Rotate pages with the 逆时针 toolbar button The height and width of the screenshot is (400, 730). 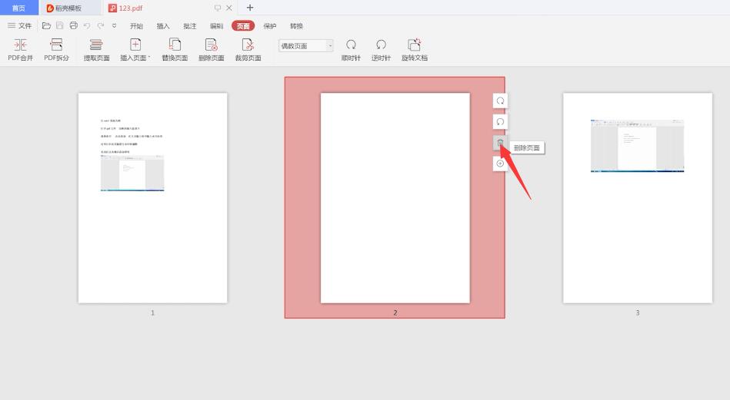381,50
